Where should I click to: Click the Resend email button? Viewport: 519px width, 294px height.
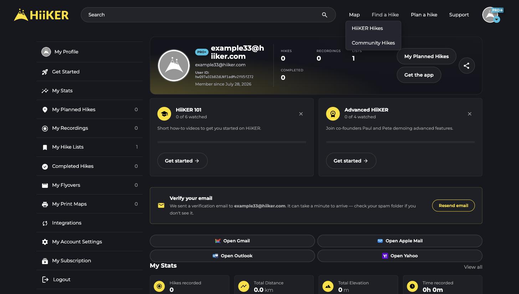pos(453,206)
